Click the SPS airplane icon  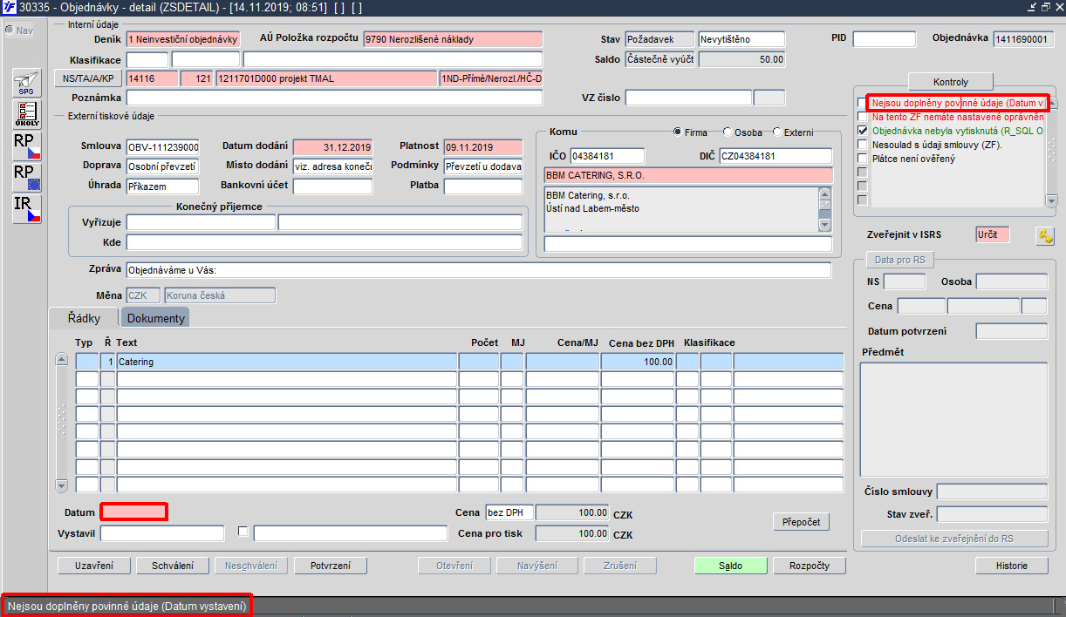[x=27, y=83]
